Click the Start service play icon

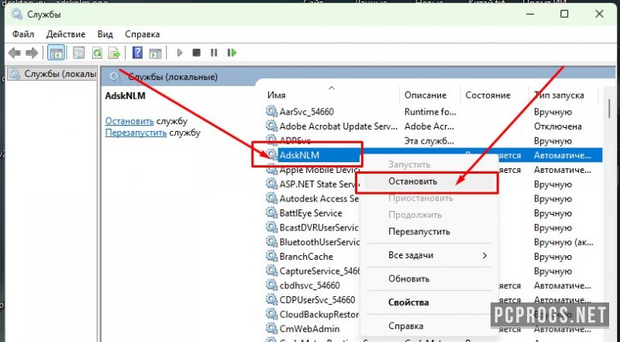pyautogui.click(x=180, y=53)
